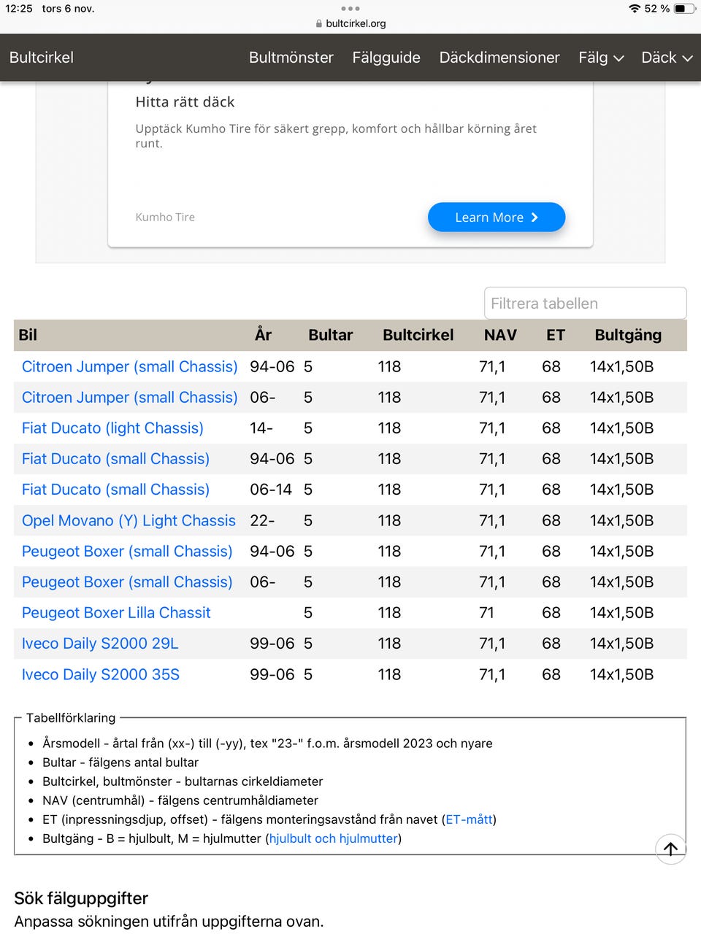Open Fiat Ducato (light Chassis) link
This screenshot has height=934, width=701.
(112, 428)
